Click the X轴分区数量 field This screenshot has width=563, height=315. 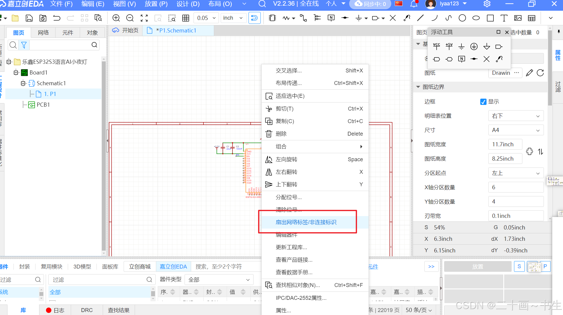516,187
